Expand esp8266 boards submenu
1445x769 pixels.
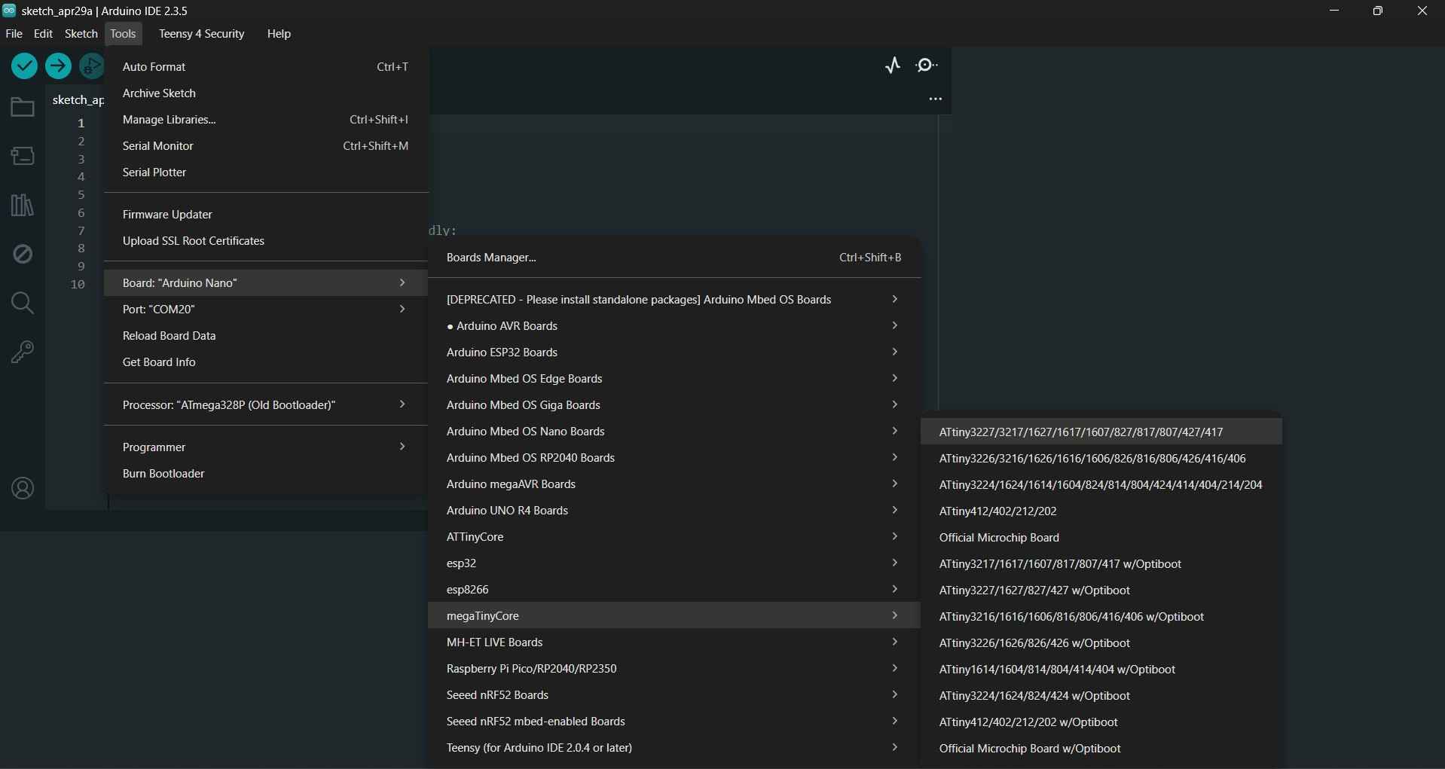tap(674, 590)
